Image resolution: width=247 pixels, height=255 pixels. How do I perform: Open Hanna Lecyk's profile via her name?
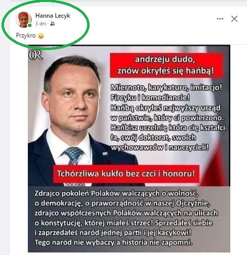pos(53,16)
